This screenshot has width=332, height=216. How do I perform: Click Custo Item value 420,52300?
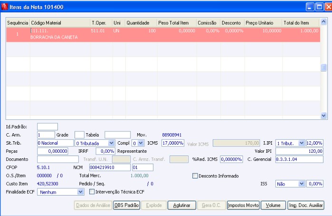47,184
